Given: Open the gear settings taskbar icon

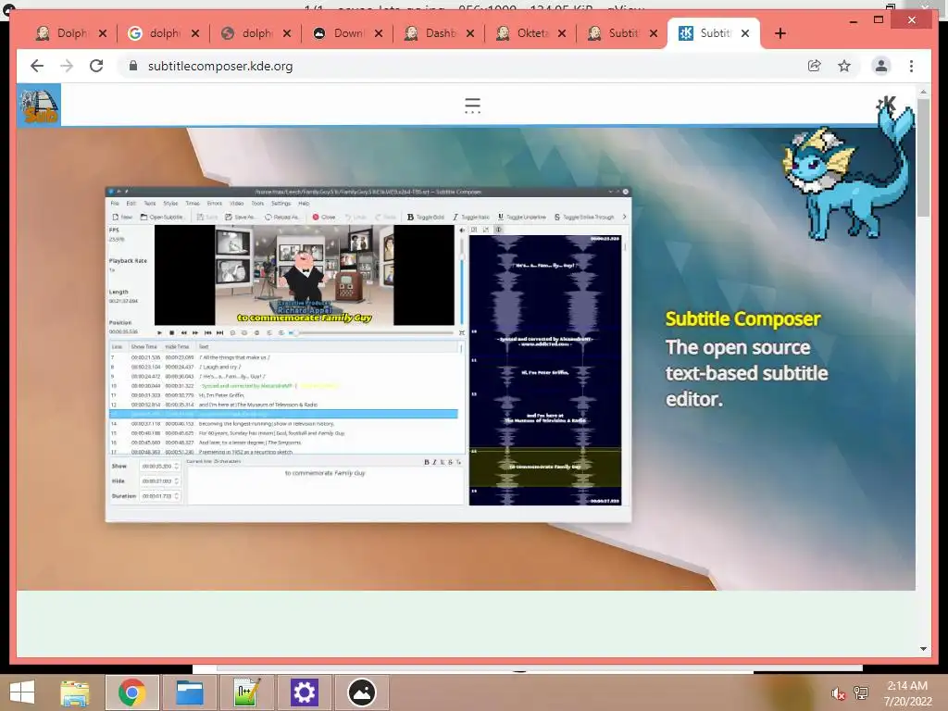Looking at the screenshot, I should click(304, 692).
